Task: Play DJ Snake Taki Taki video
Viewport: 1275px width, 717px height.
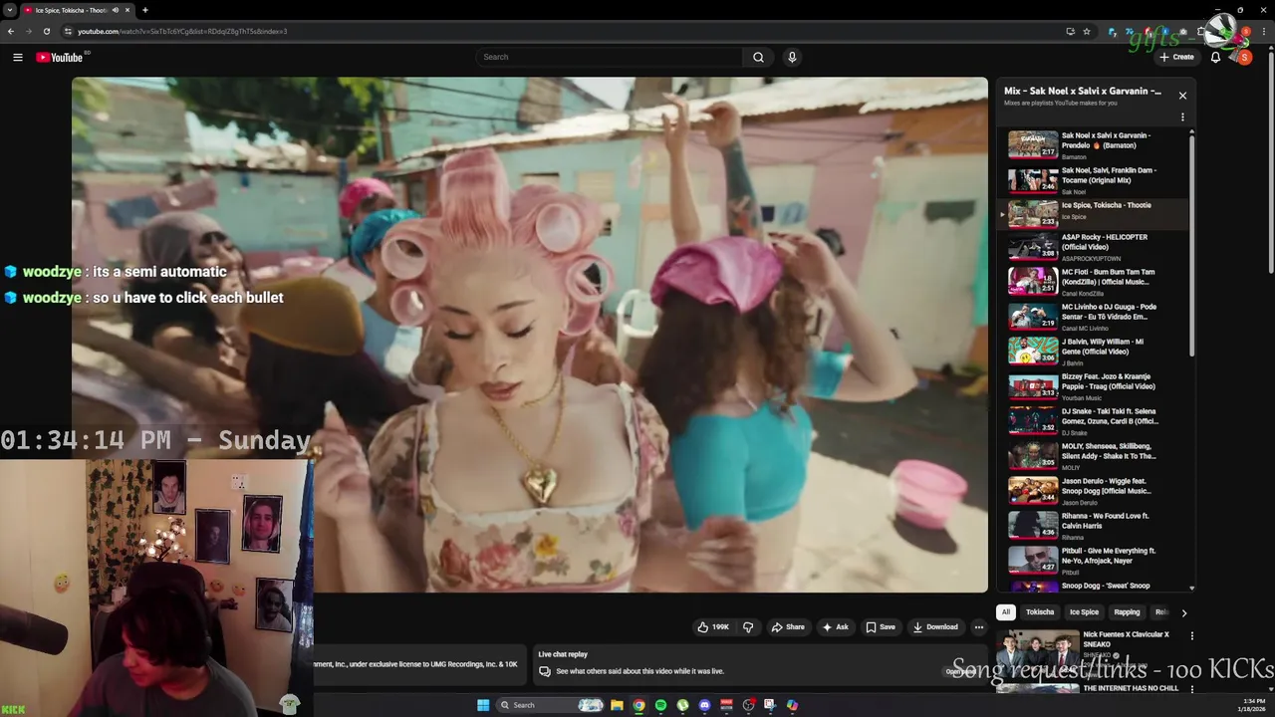Action: (1093, 421)
